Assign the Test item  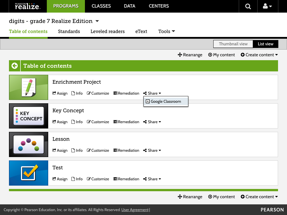[60, 179]
